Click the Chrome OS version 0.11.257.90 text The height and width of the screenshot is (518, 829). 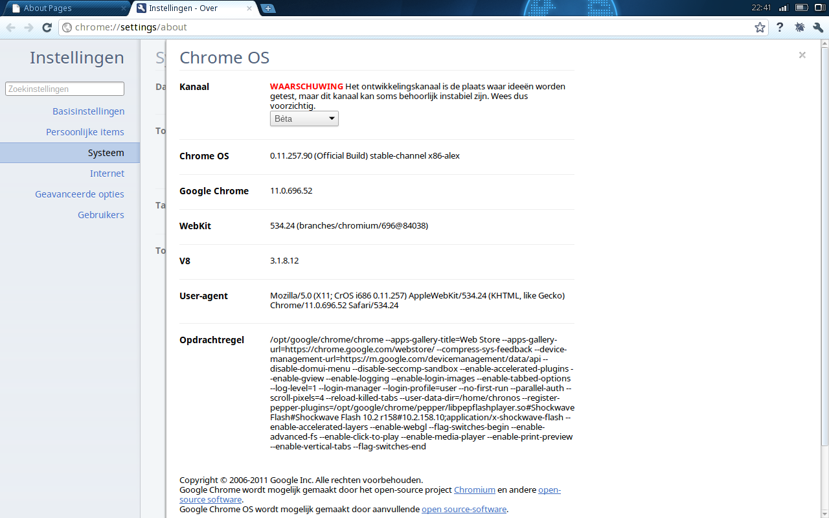coord(365,156)
